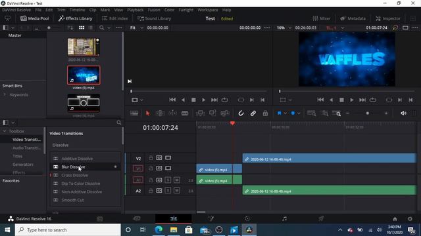The height and width of the screenshot is (236, 421).
Task: Switch media pool to list view
Action: click(91, 28)
